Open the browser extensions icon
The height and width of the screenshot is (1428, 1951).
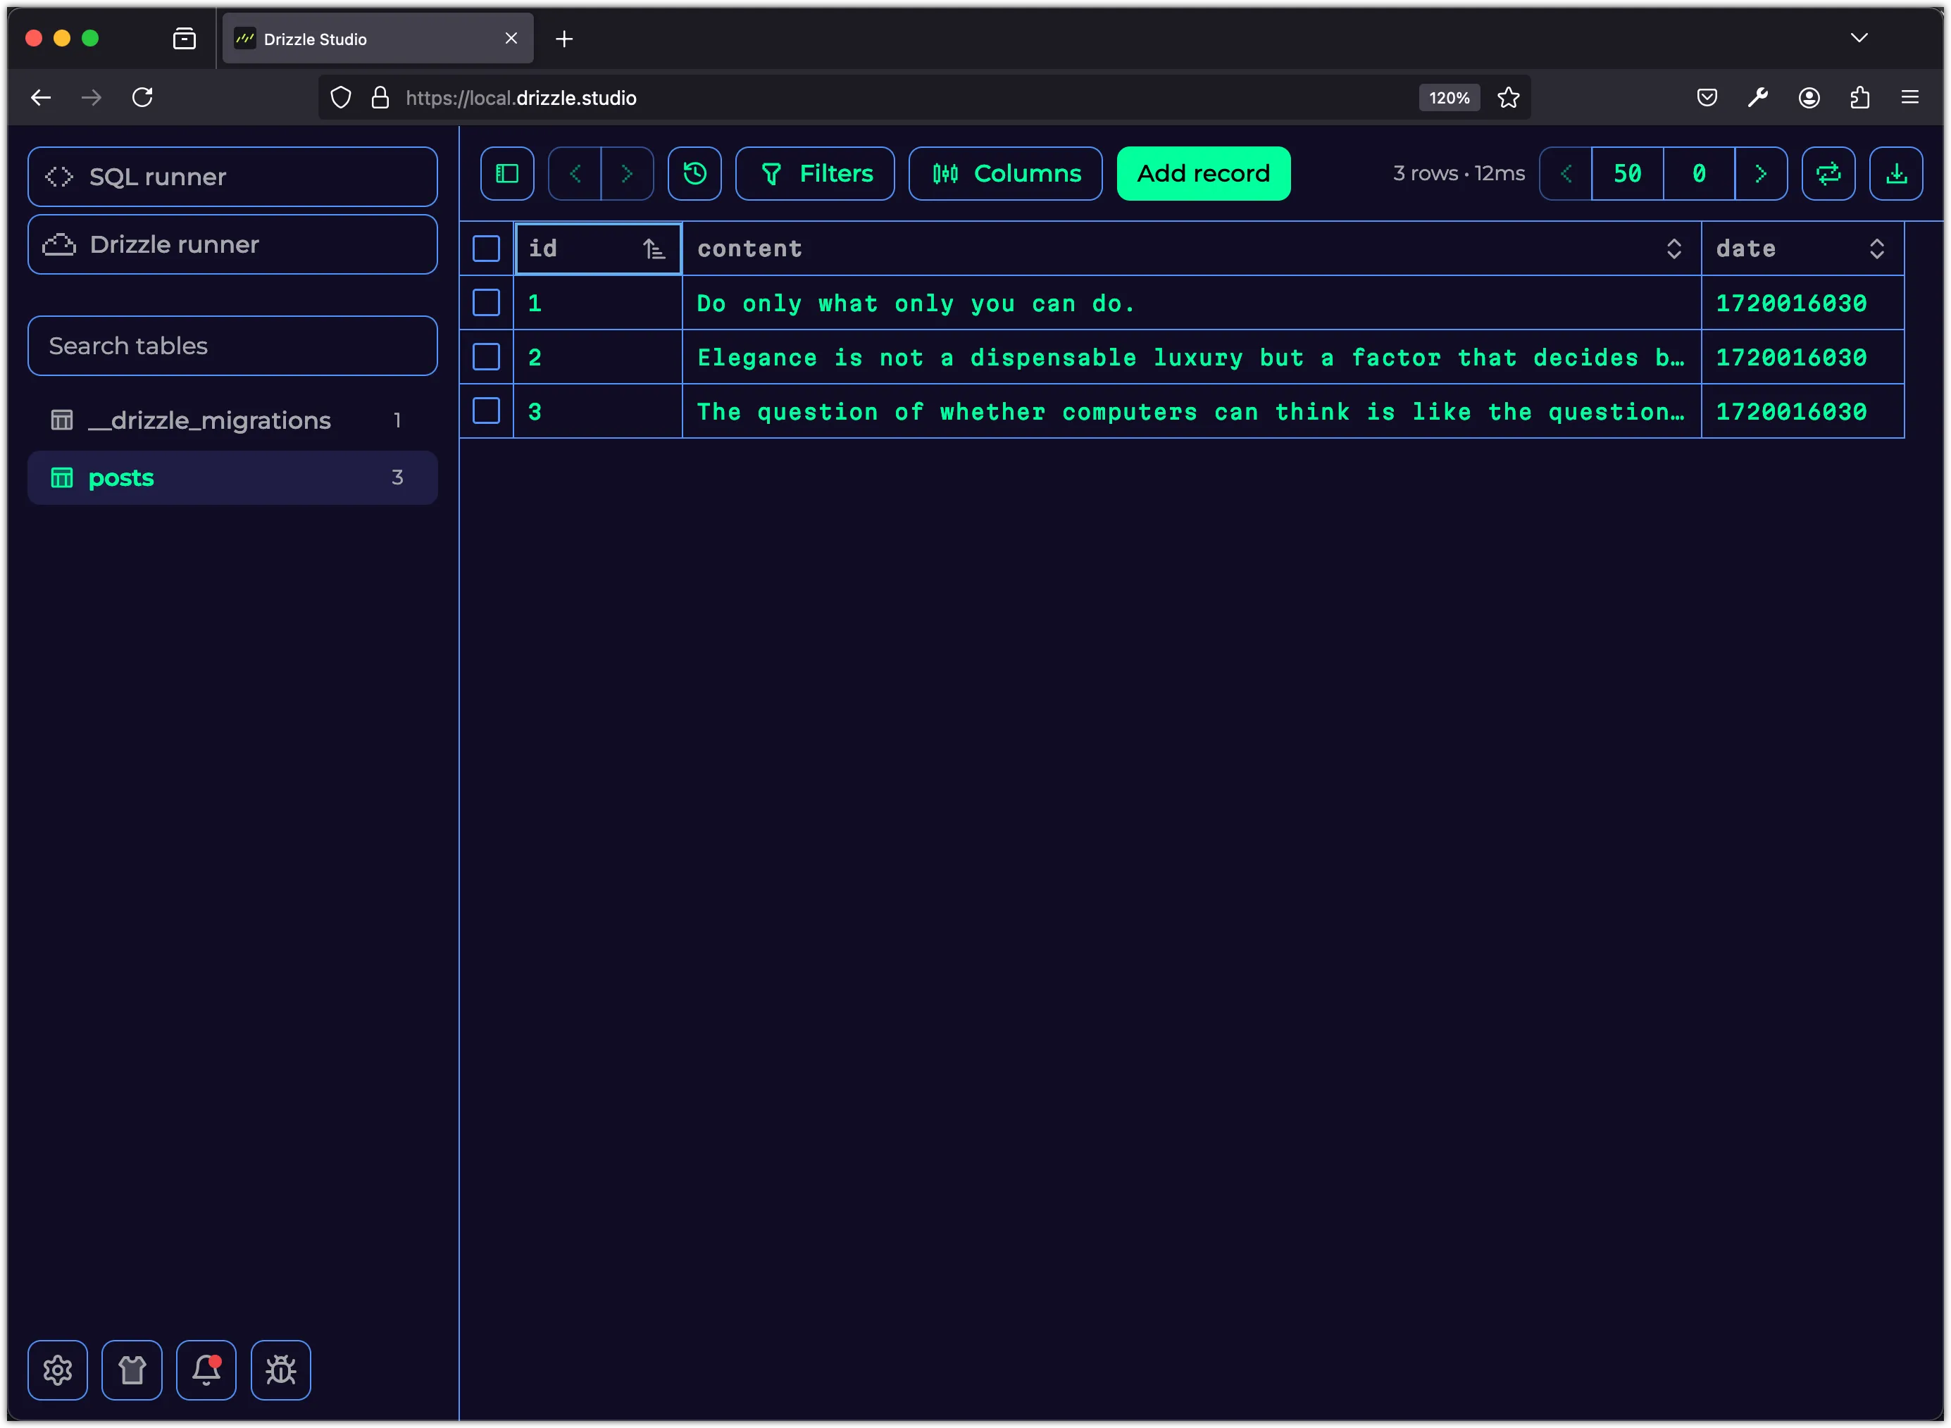1860,98
